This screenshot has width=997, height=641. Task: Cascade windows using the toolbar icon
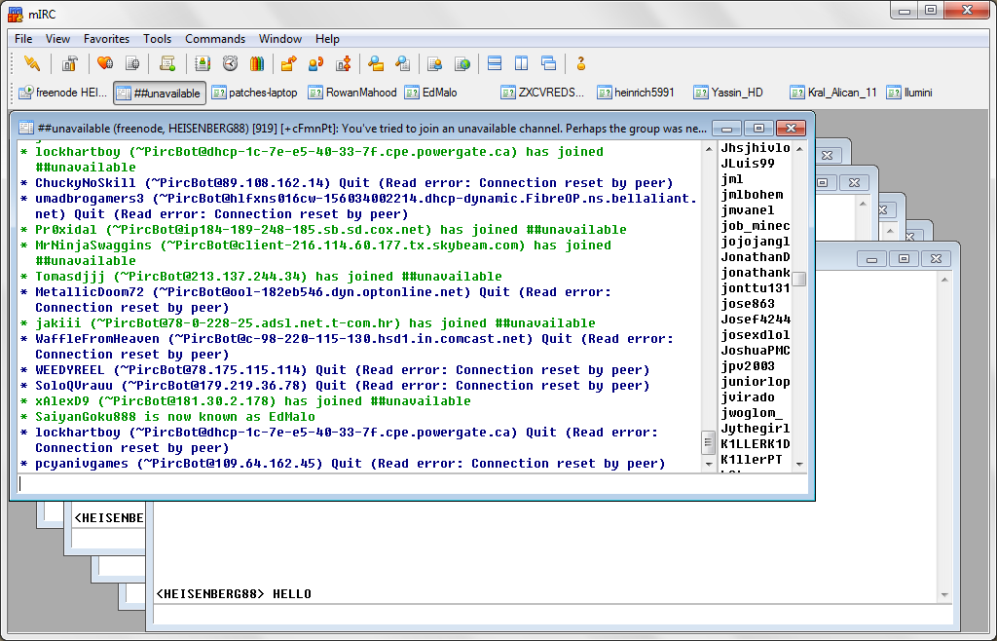click(x=549, y=64)
